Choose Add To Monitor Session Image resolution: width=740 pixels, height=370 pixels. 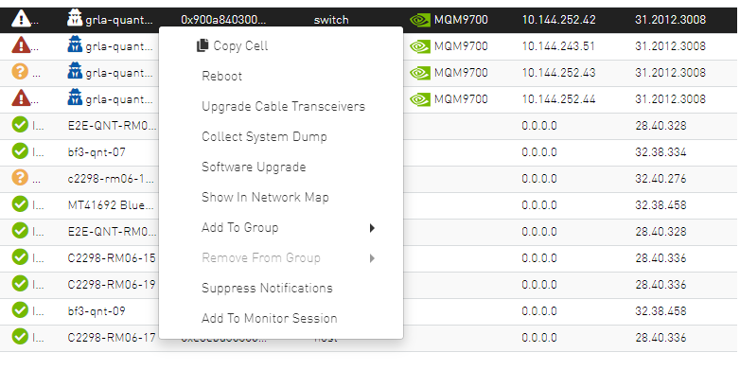pos(270,318)
